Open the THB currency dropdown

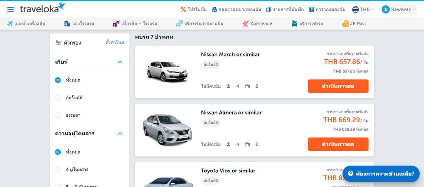coord(363,9)
